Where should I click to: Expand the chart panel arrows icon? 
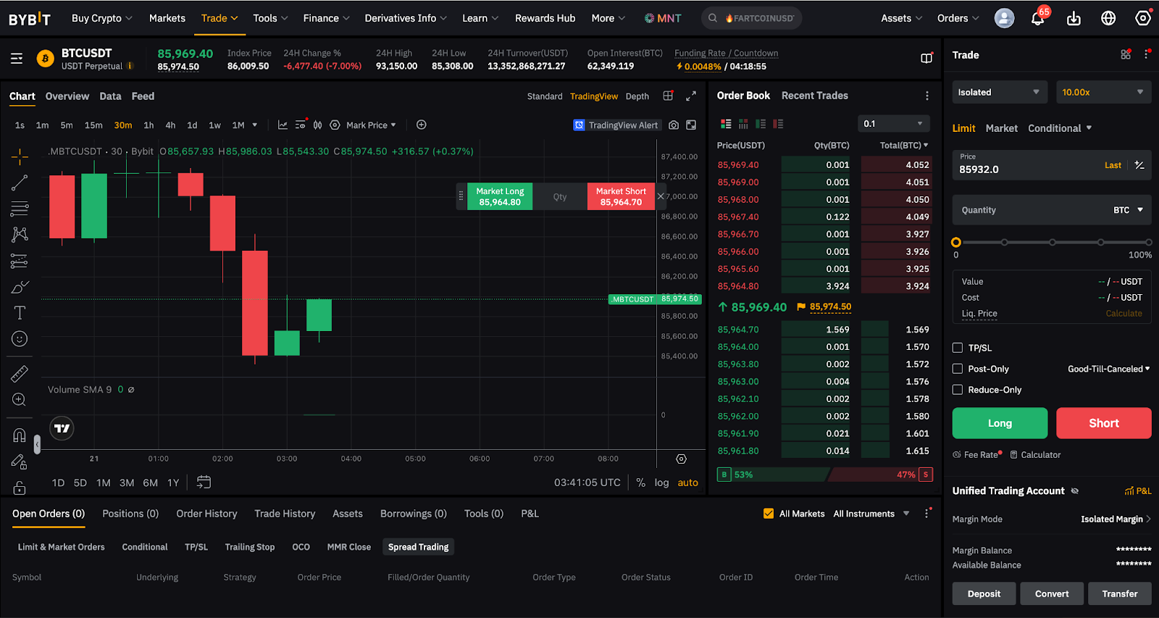pos(691,96)
